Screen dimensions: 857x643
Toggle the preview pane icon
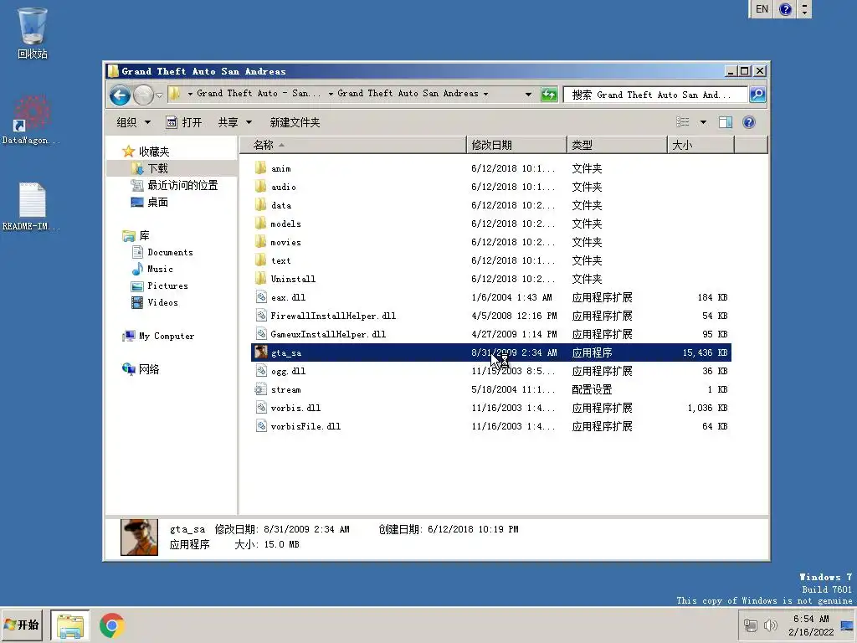(x=726, y=122)
